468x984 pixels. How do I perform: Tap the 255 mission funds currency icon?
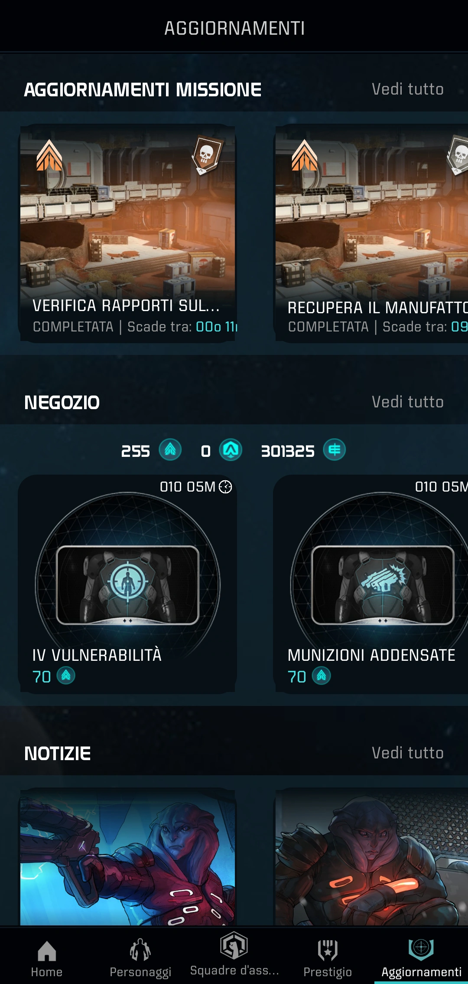[x=170, y=449]
